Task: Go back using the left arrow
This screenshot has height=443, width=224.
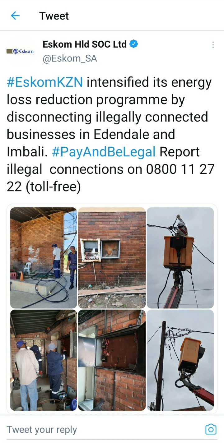Action: pos(15,16)
